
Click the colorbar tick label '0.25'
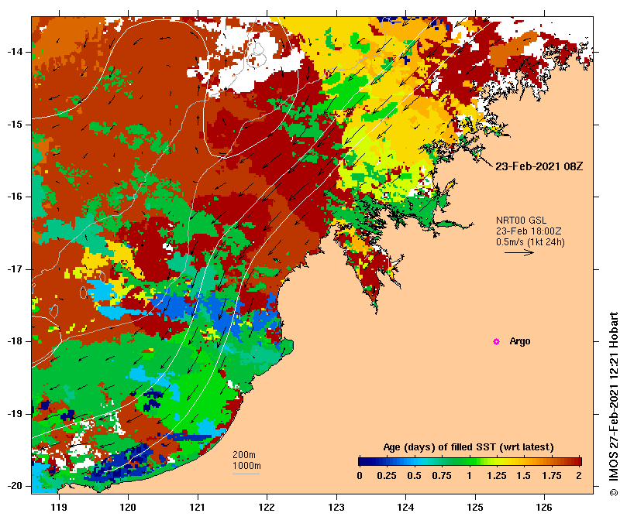386,476
